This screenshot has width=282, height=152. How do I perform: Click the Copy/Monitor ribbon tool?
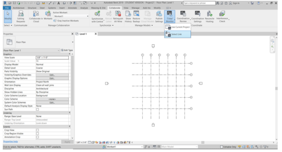click(170, 17)
